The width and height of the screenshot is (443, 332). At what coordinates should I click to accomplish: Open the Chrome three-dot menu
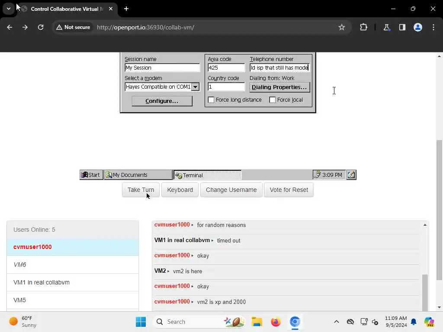coord(433,27)
